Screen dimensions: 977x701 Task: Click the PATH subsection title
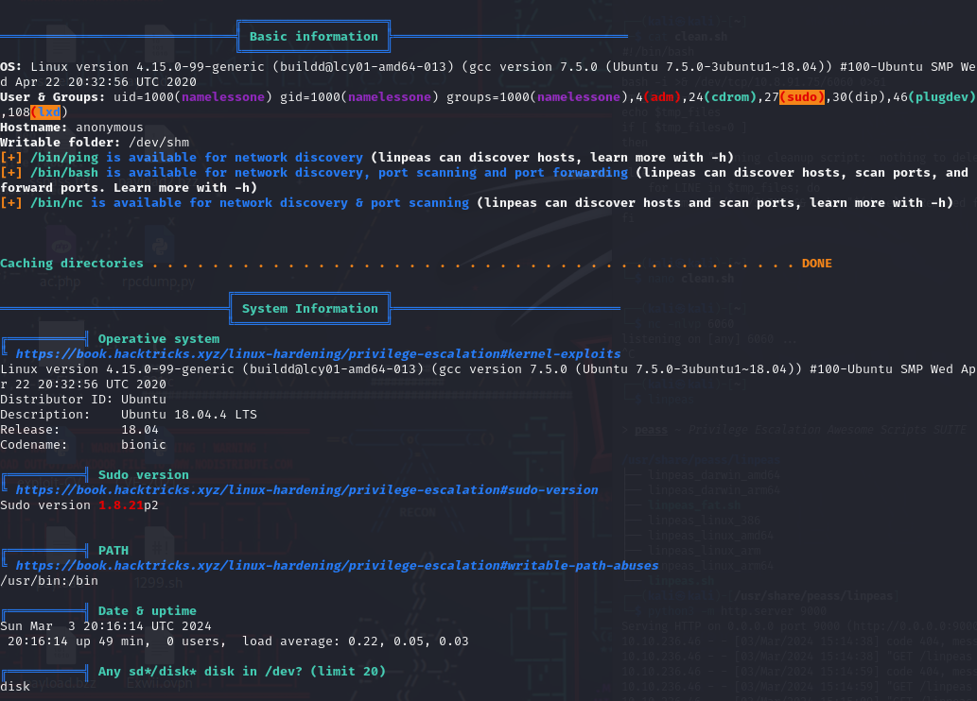click(113, 551)
